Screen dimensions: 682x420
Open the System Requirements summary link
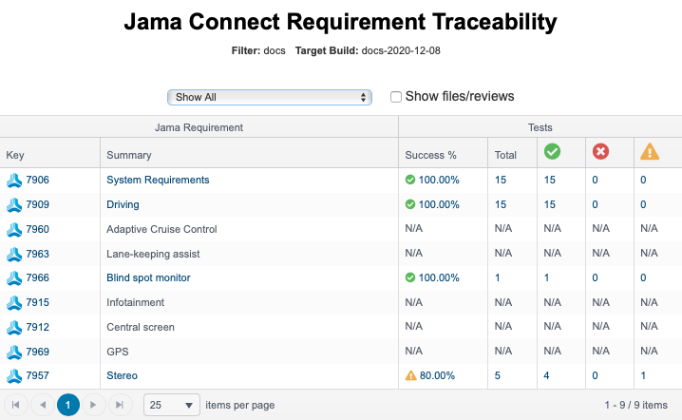click(x=158, y=180)
